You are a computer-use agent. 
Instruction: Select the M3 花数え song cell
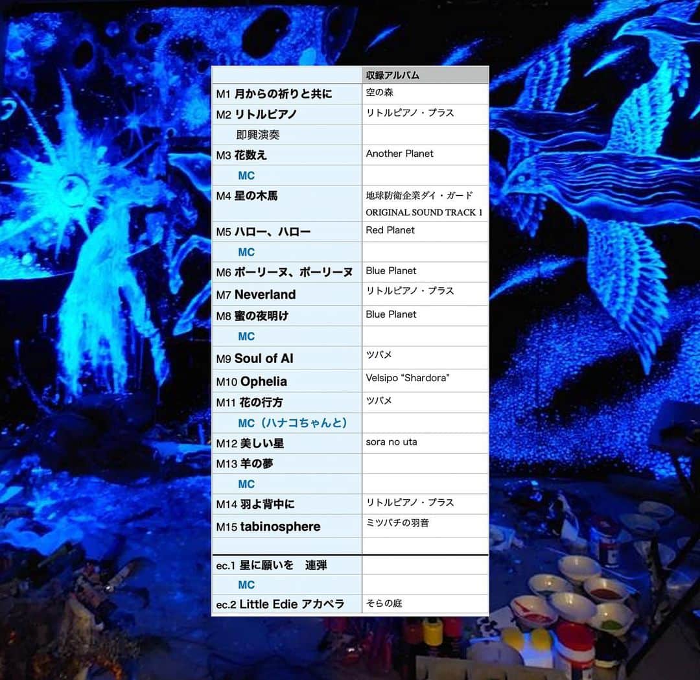[x=286, y=155]
